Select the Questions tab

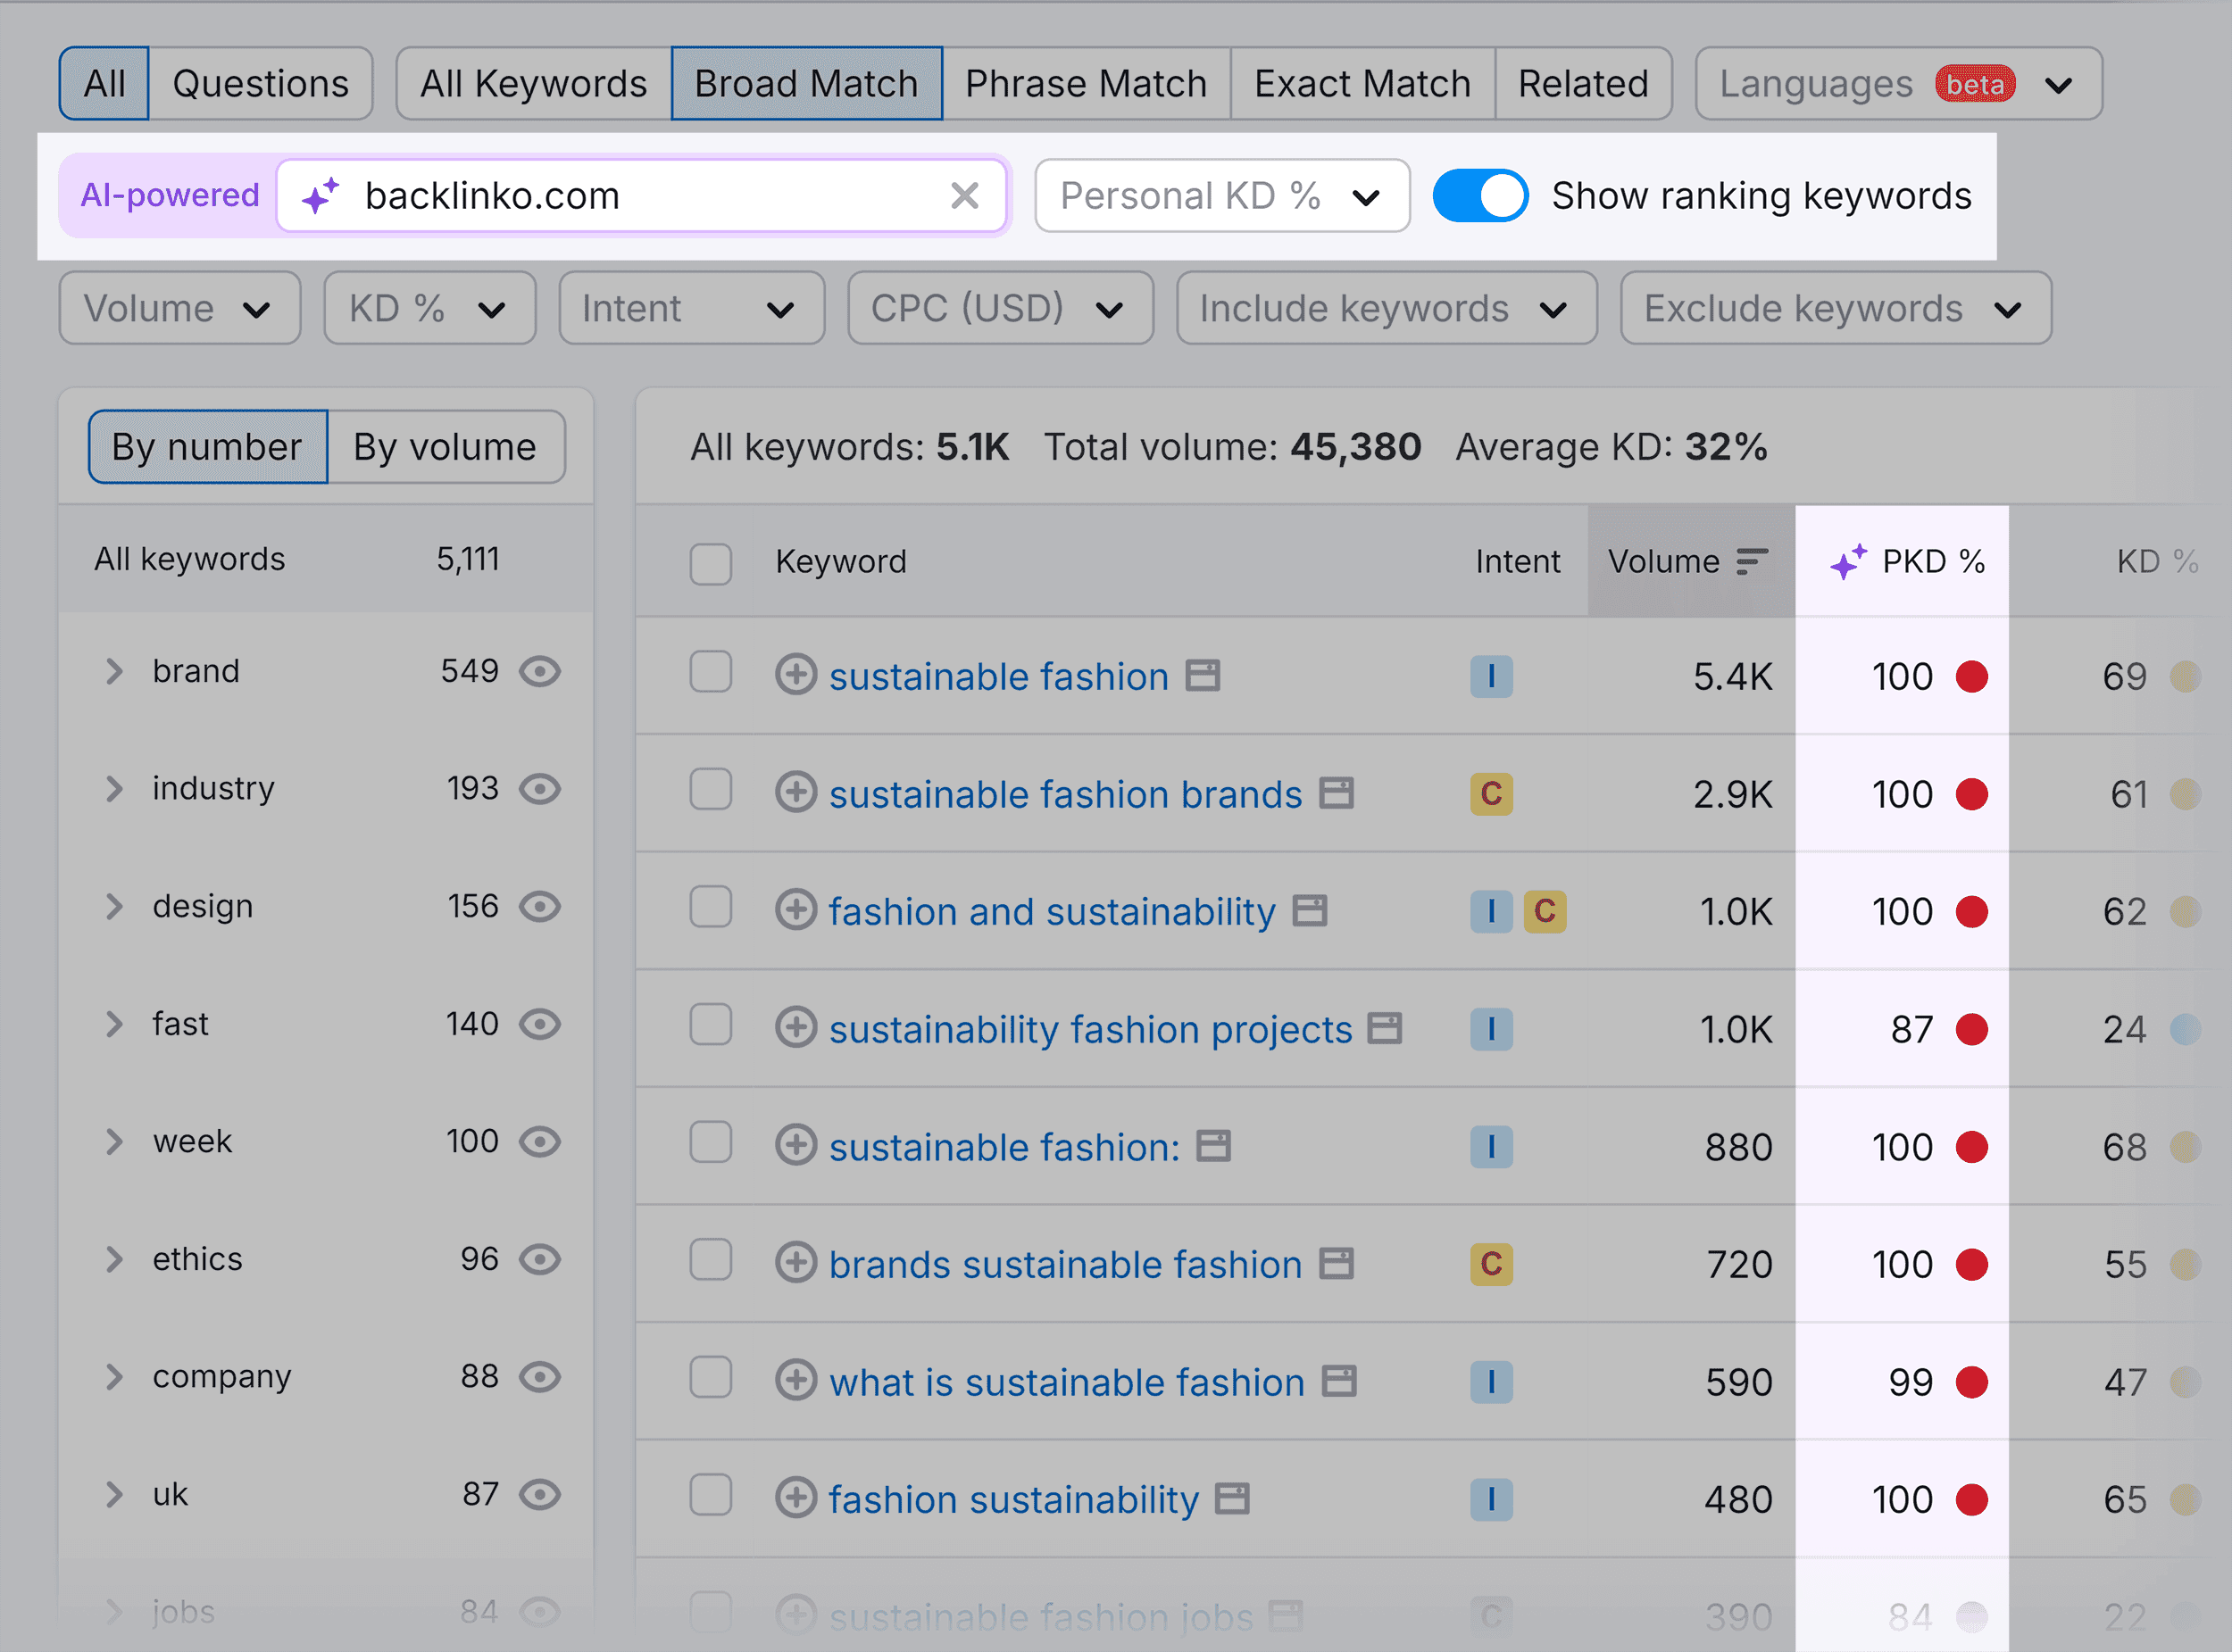[x=260, y=84]
